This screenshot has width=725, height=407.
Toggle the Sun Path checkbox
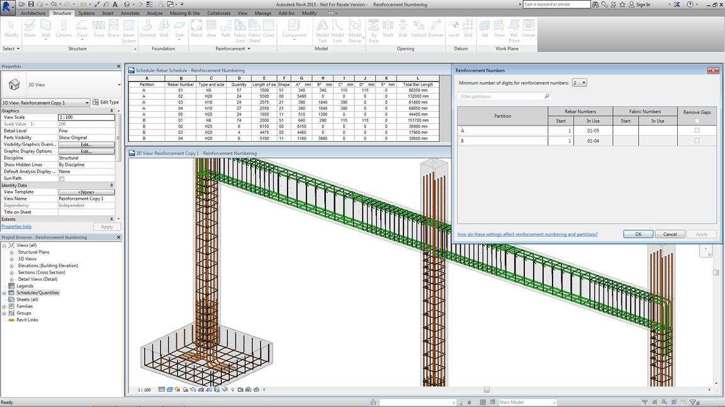(x=62, y=178)
